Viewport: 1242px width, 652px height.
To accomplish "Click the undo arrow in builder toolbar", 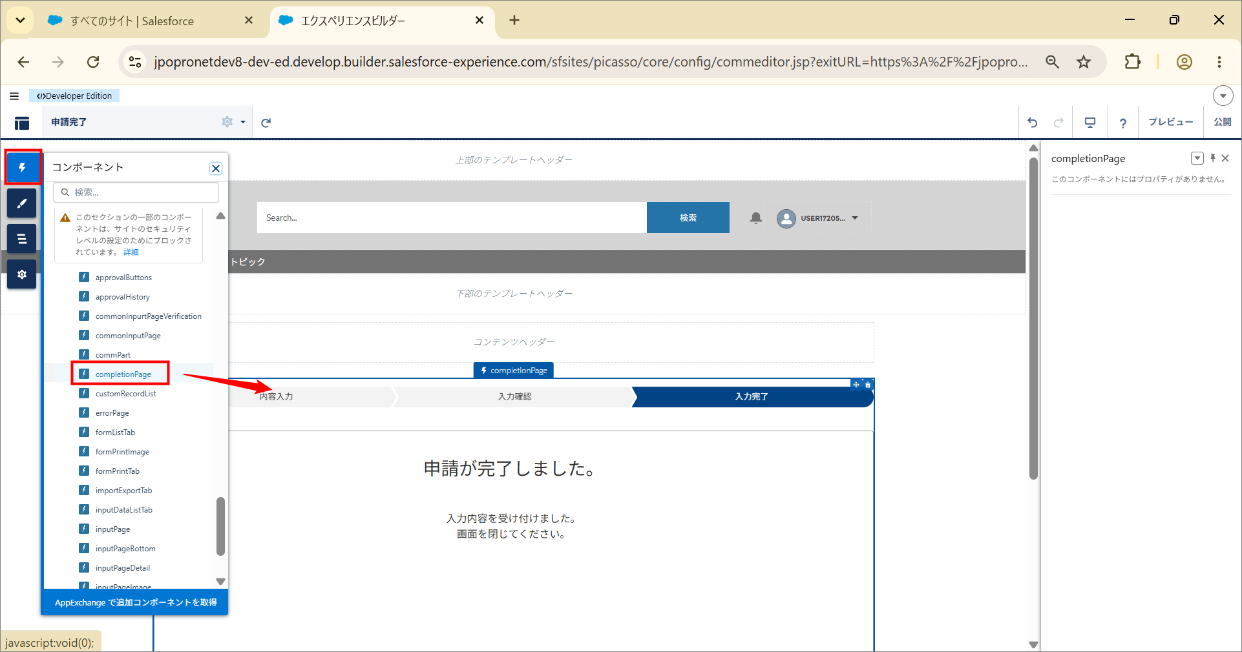I will [x=1032, y=123].
